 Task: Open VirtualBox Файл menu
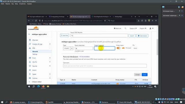[3, 4]
